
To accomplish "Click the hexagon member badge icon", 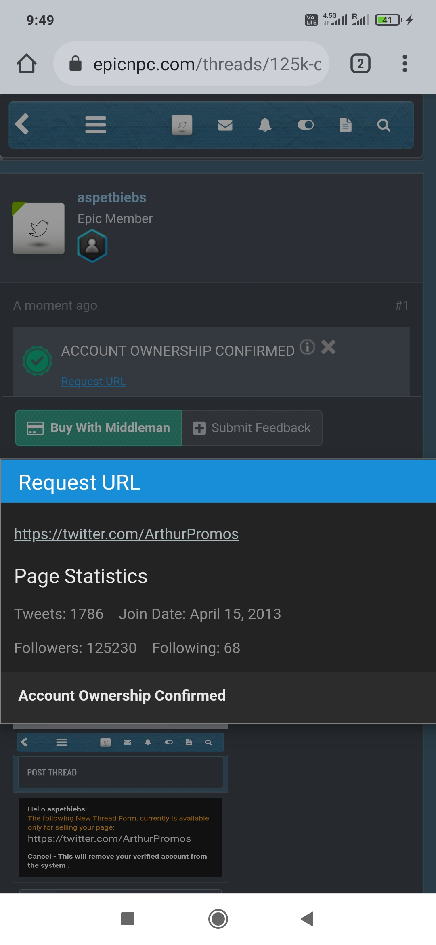I will pos(92,246).
